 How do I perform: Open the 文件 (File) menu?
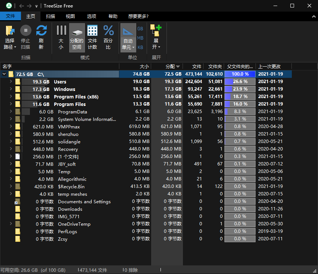click(10, 16)
